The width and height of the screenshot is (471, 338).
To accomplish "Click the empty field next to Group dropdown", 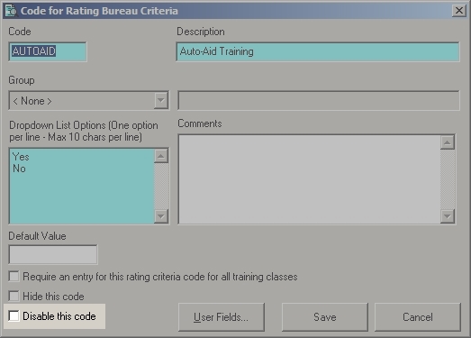I will click(x=319, y=100).
